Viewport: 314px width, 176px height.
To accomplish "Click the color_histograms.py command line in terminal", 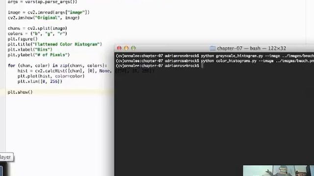I will coord(215,61).
